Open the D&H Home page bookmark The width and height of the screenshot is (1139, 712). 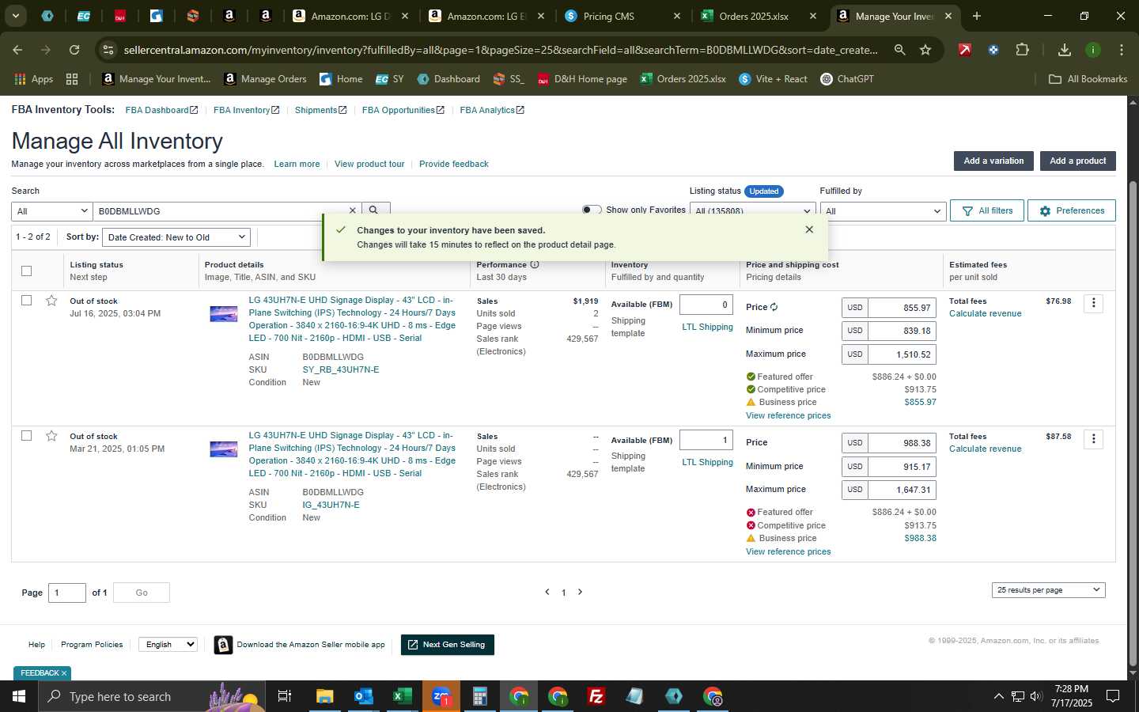pos(582,79)
